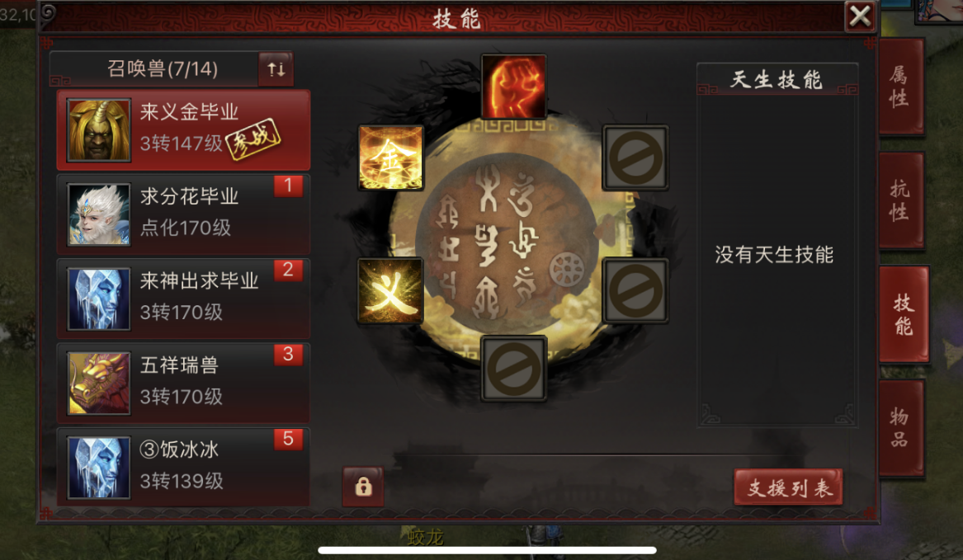Viewport: 963px width, 560px height.
Task: Click the center rune disc
Action: coord(507,242)
